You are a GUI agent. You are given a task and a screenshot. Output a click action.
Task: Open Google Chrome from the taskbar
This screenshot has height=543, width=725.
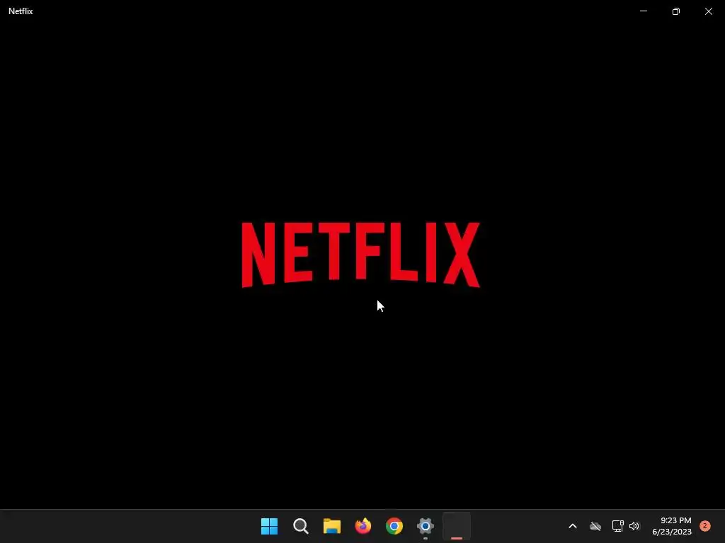coord(394,526)
